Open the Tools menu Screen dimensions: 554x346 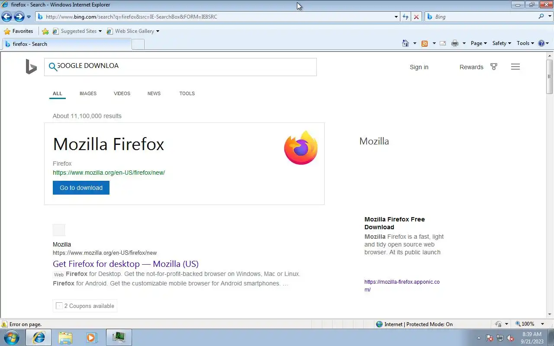[525, 43]
